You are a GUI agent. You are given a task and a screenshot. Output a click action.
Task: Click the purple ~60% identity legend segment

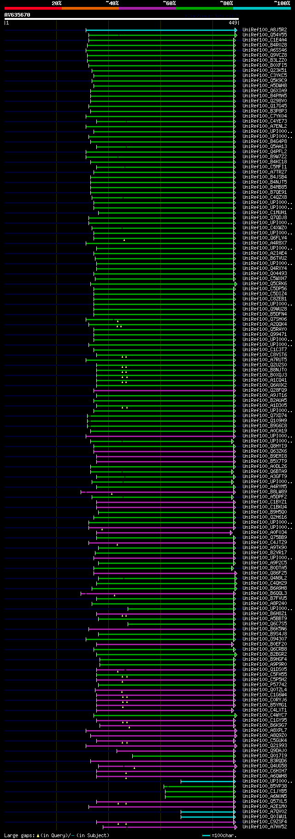click(147, 8)
